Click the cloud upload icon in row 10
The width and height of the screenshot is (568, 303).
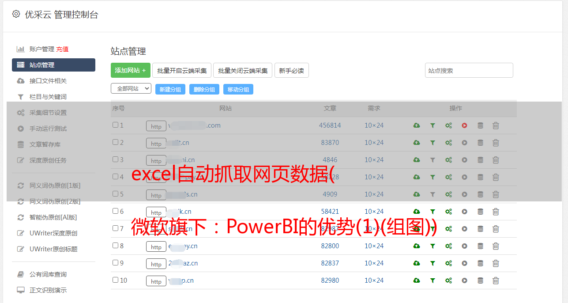tap(417, 280)
